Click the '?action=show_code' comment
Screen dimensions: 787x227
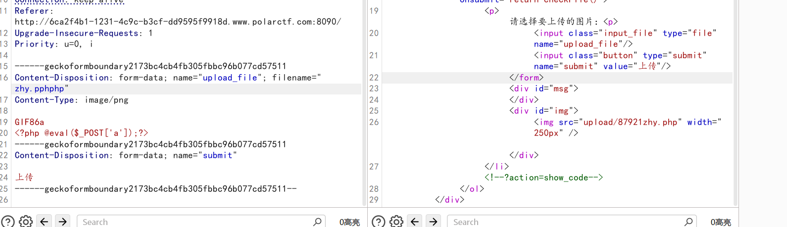tap(544, 178)
